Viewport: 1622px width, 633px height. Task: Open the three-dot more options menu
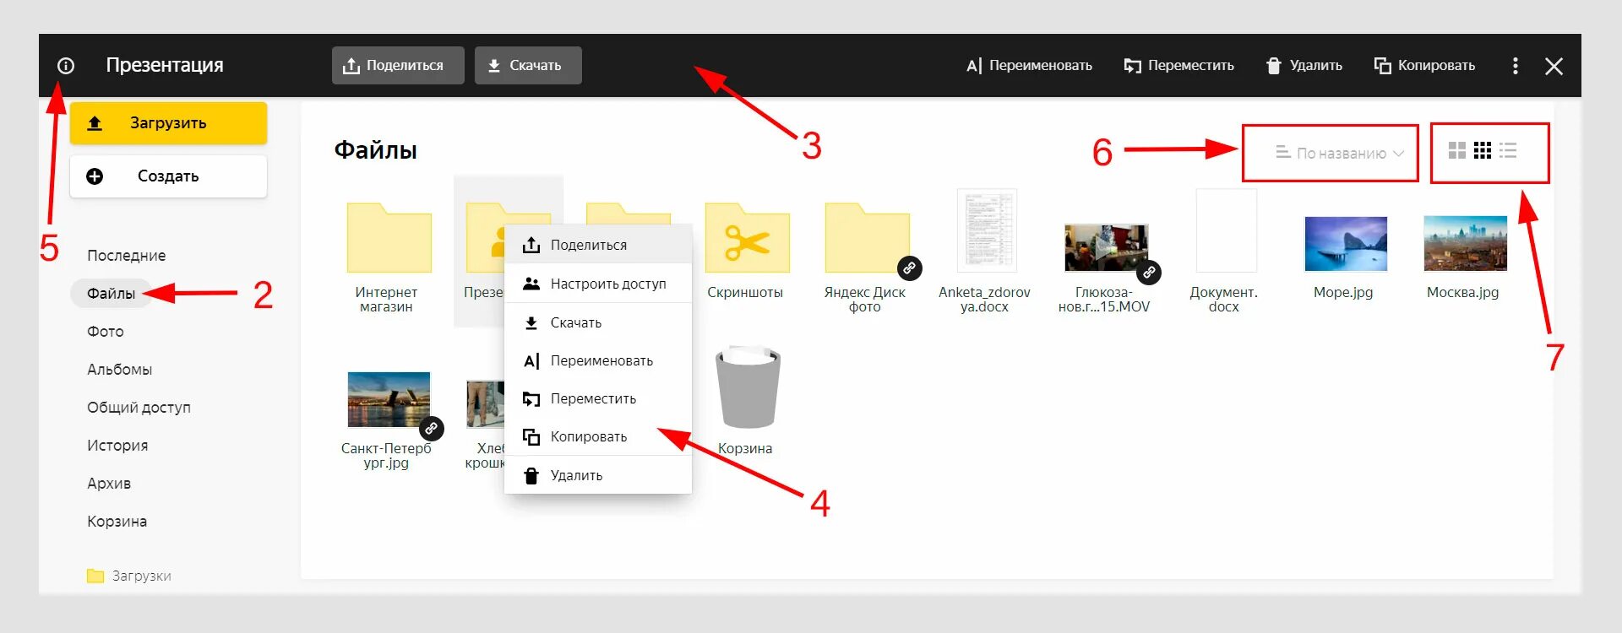[x=1516, y=66]
